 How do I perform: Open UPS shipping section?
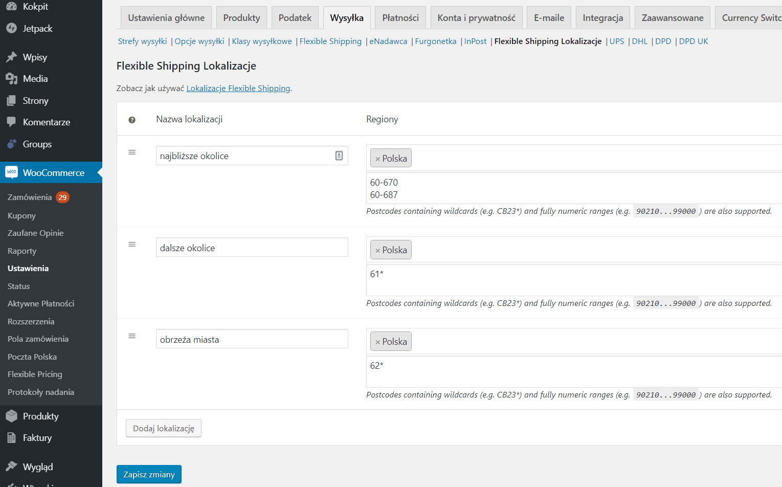coord(617,41)
